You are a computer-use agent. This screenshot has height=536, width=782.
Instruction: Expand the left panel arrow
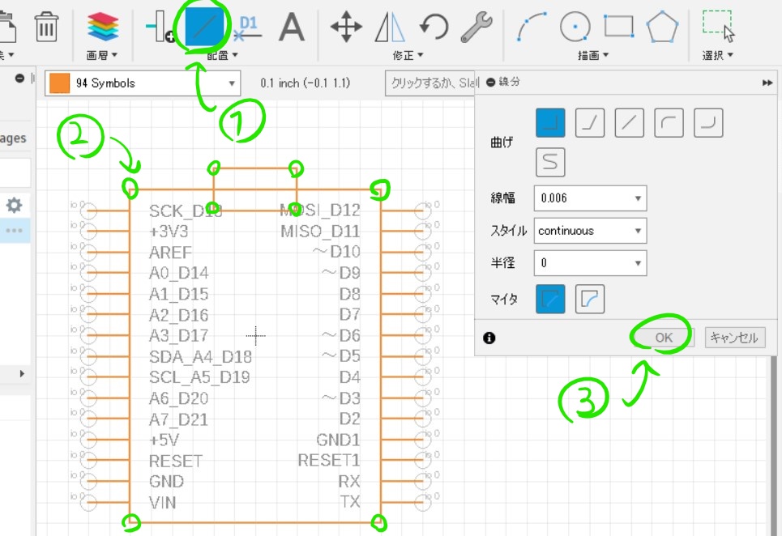click(21, 373)
